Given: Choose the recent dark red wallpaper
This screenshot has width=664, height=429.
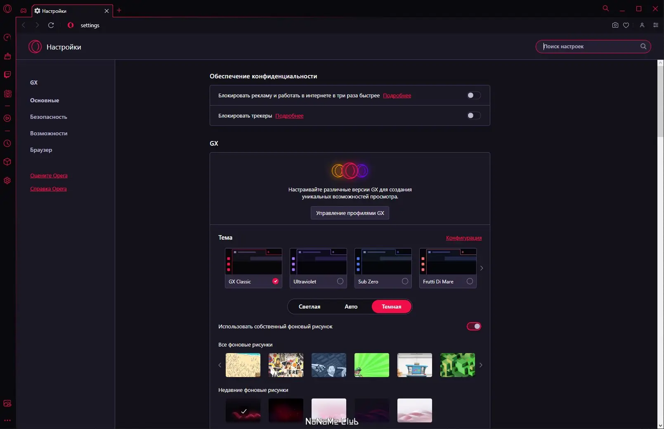Looking at the screenshot, I should click(x=286, y=410).
